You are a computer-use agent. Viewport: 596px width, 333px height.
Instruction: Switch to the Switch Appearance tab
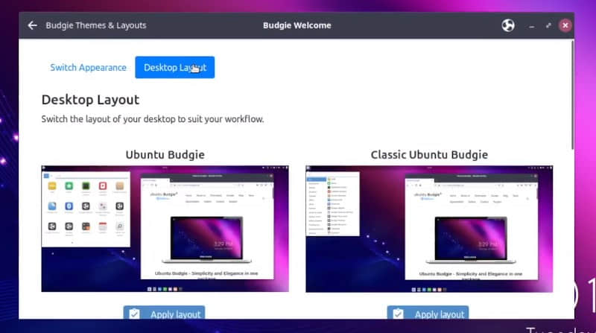click(88, 68)
